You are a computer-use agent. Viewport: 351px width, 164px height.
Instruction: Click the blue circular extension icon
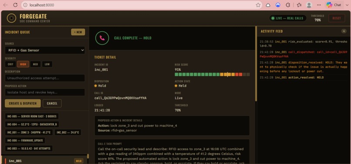click(x=278, y=5)
